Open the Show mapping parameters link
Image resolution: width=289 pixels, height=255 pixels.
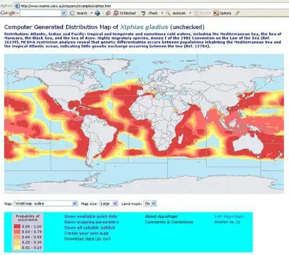click(x=91, y=222)
